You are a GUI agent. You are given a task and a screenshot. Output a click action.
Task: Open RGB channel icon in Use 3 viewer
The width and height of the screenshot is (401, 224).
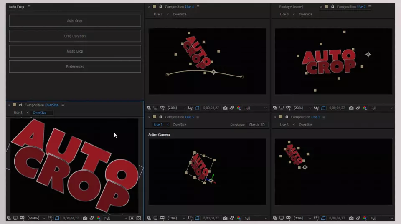coord(239,218)
